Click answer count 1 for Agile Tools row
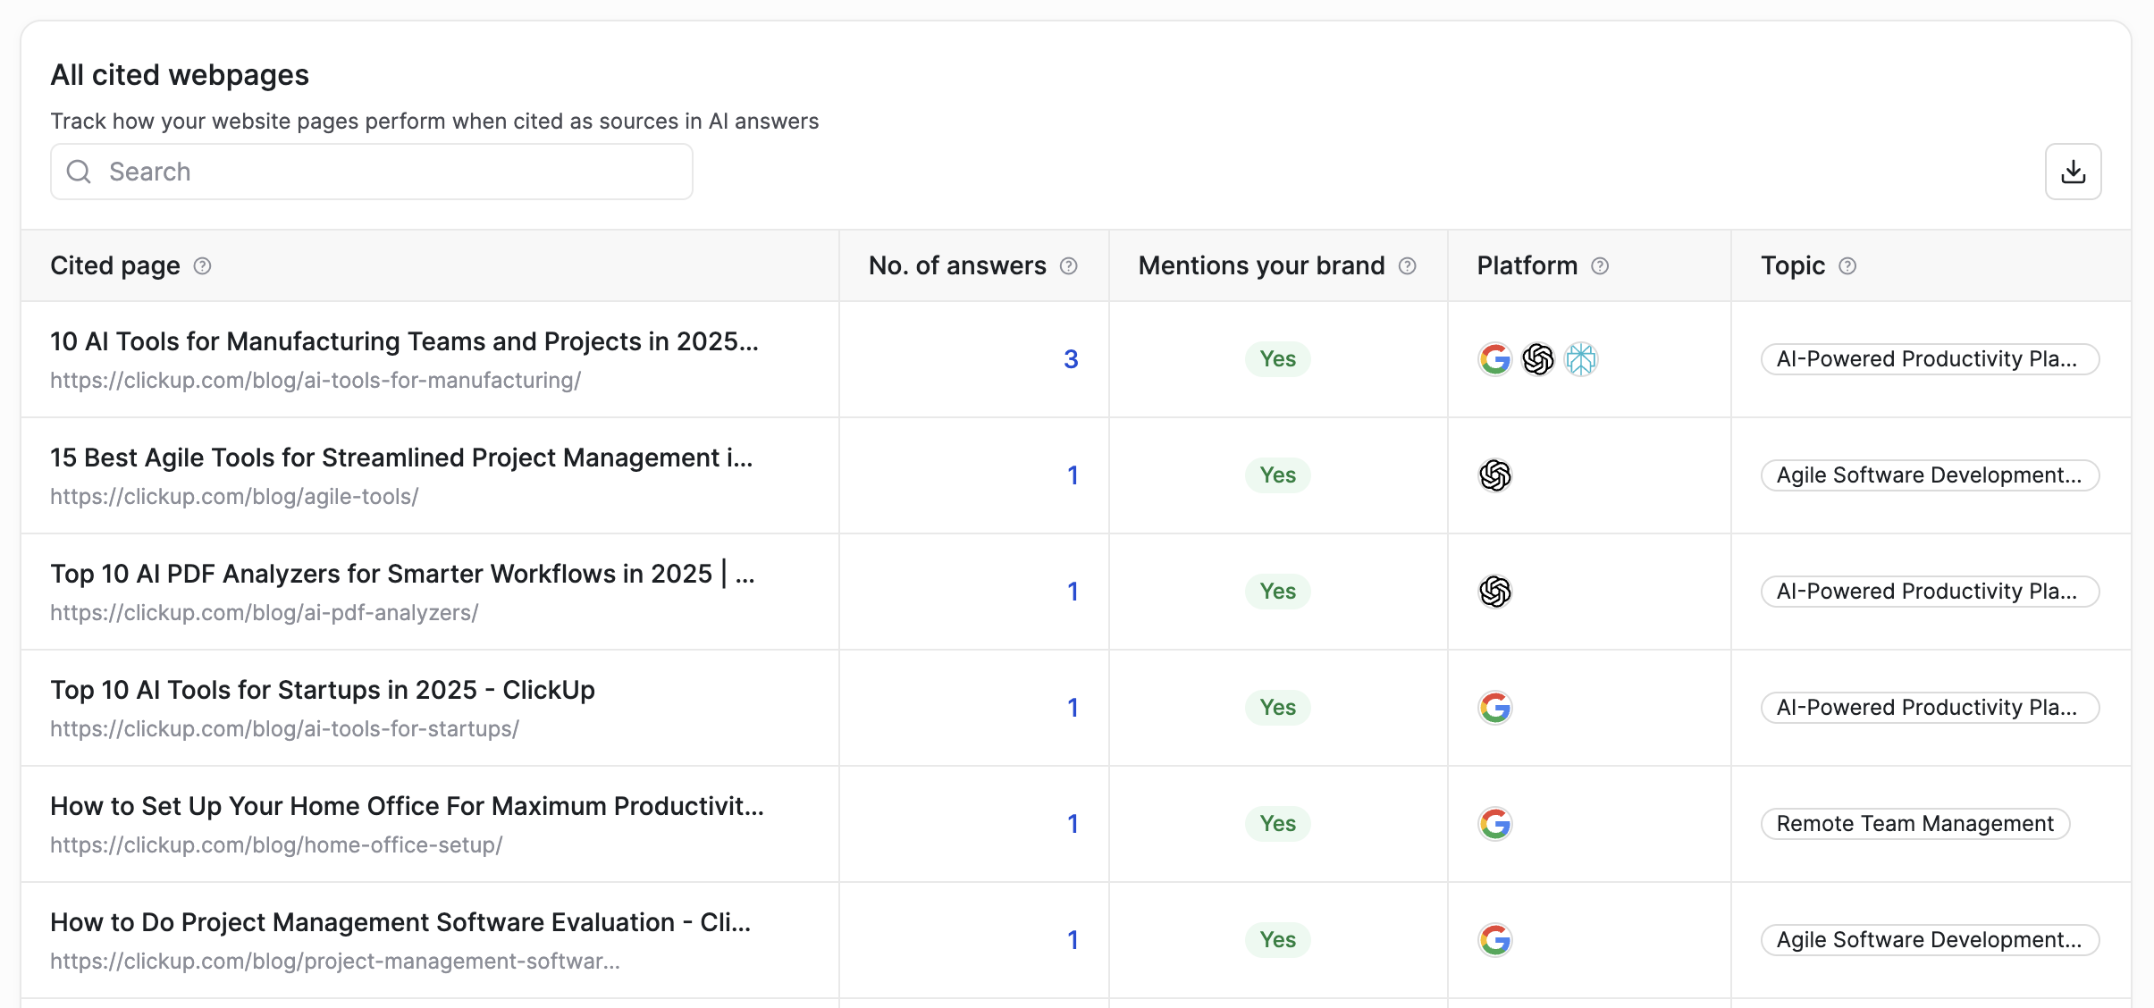 pos(1073,475)
